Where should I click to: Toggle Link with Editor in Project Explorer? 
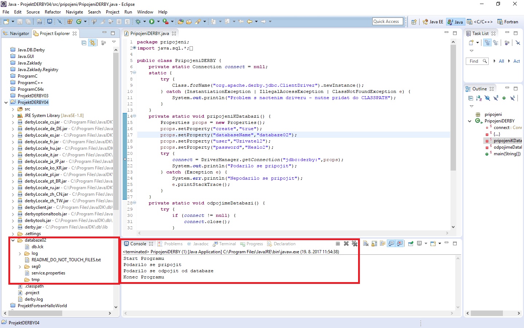92,43
